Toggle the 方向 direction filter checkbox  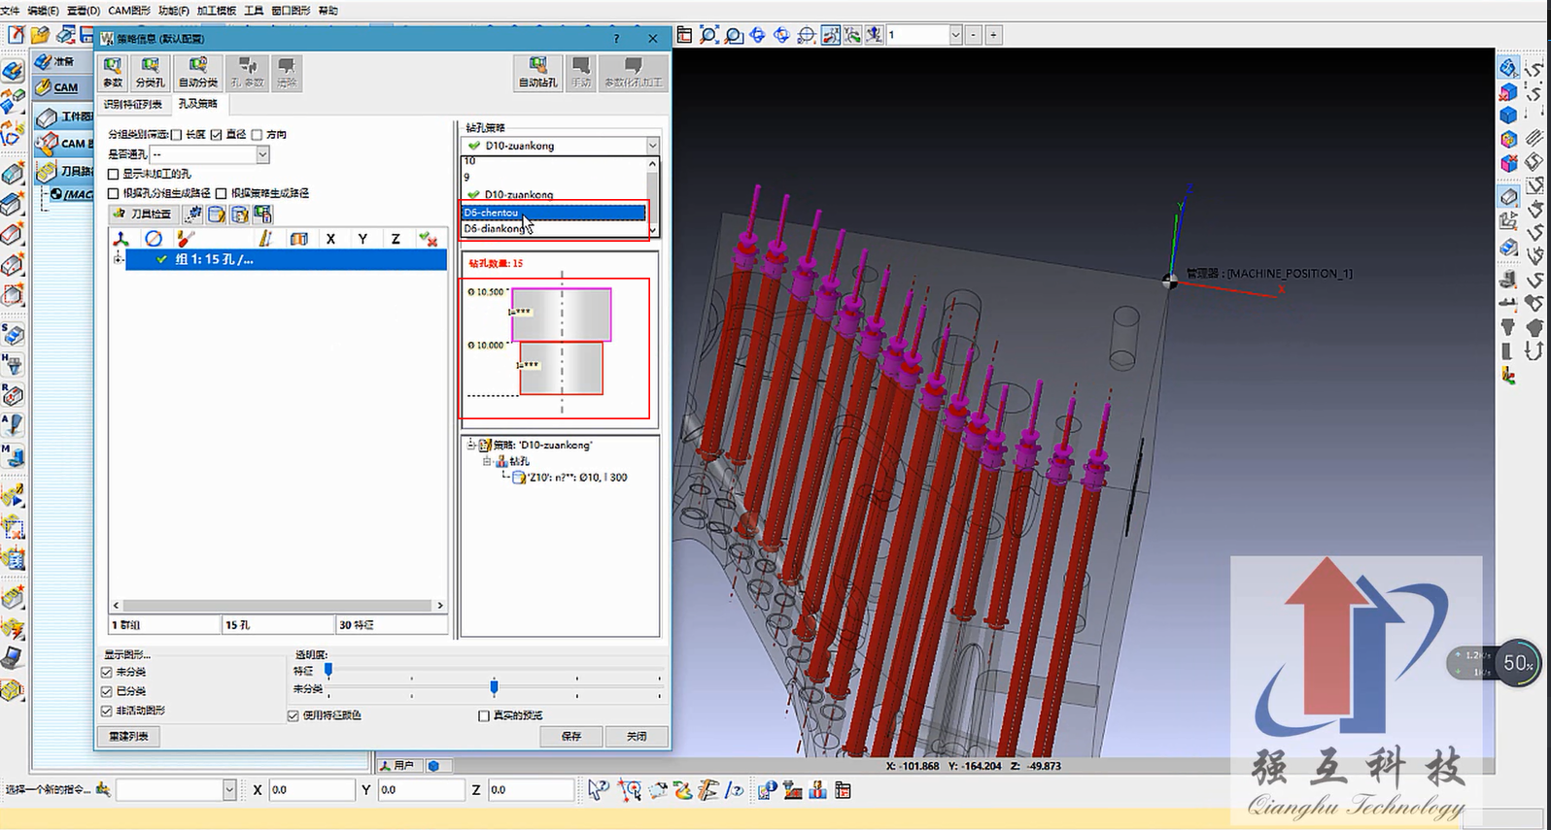click(257, 135)
